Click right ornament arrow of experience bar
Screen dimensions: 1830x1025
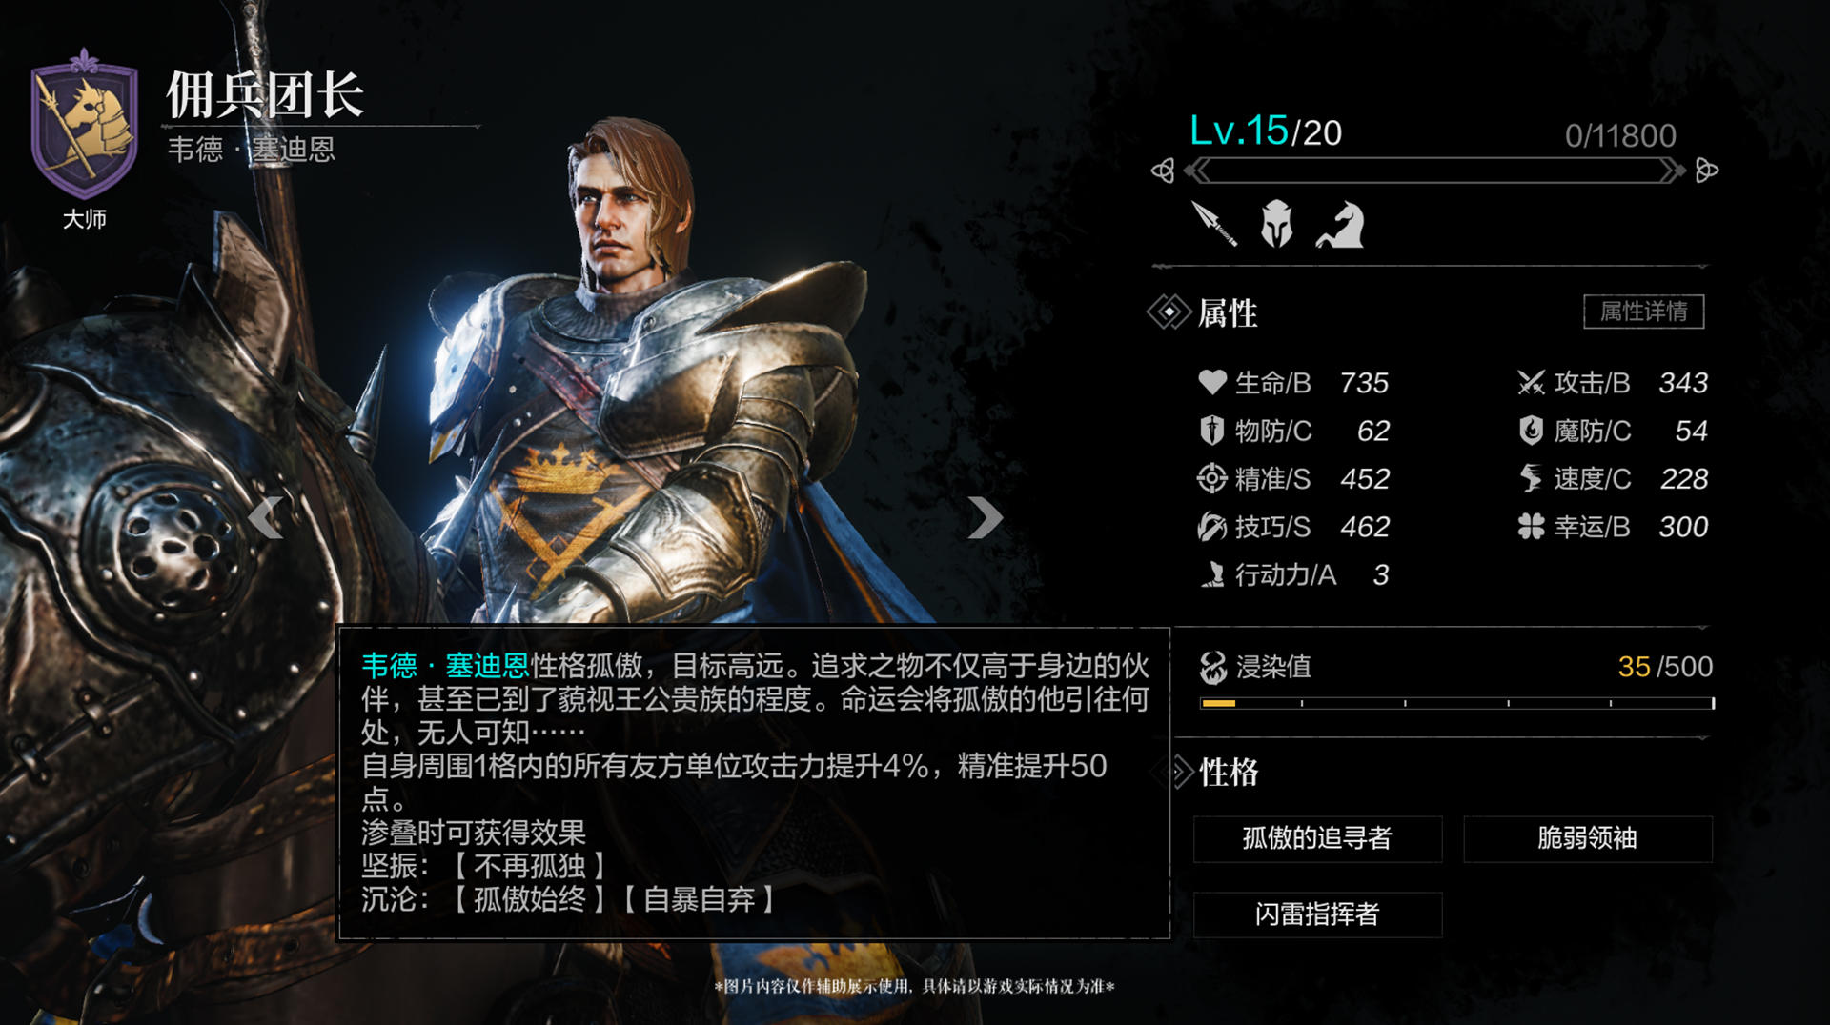point(1706,171)
